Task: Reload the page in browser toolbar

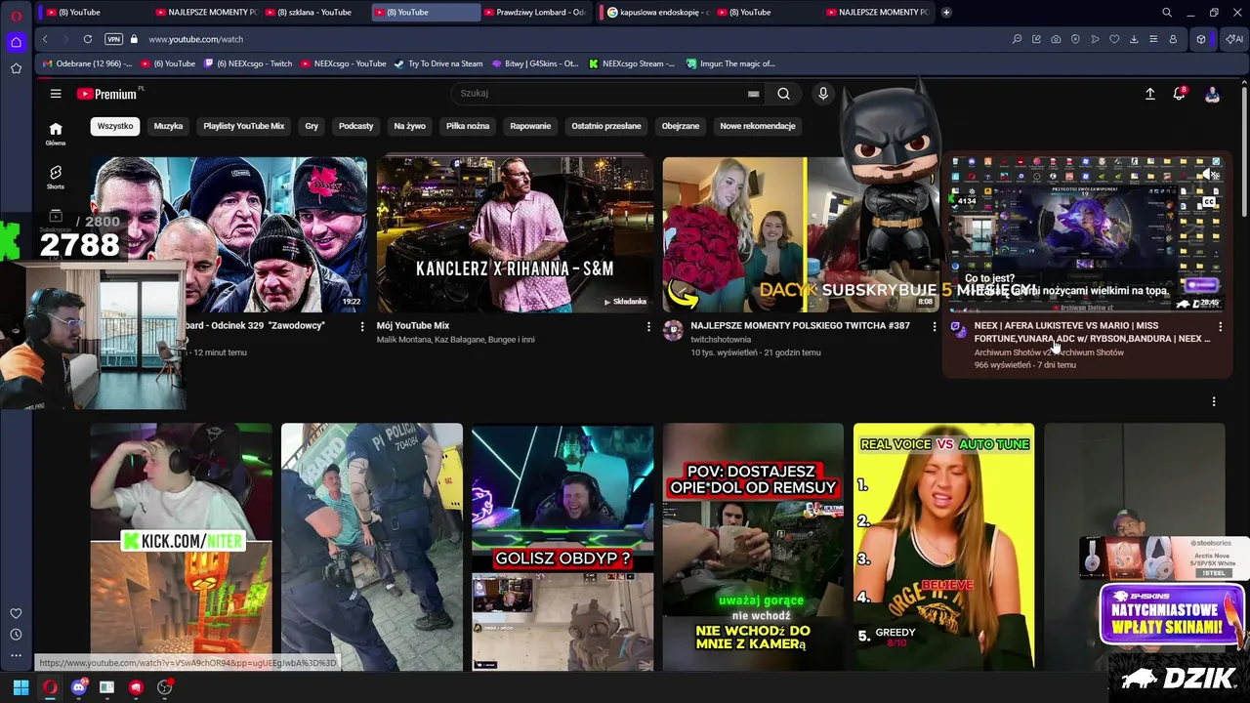Action: pos(88,39)
